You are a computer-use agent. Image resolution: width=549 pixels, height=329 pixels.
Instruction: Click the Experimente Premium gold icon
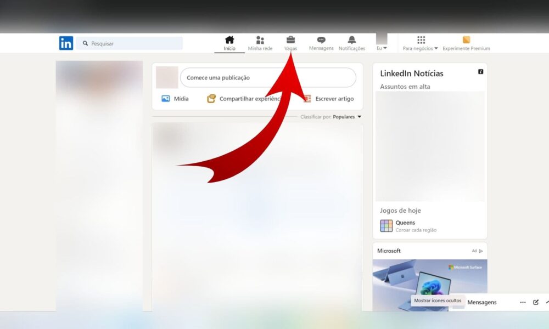pos(466,40)
